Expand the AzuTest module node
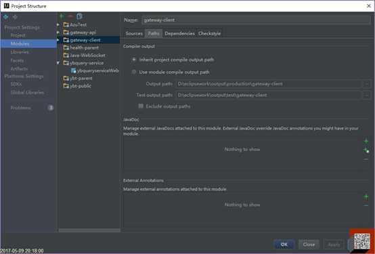This screenshot has width=375, height=254. 58,24
